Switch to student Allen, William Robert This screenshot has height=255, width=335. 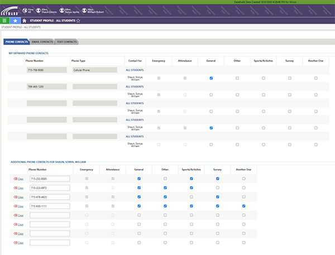pos(93,11)
